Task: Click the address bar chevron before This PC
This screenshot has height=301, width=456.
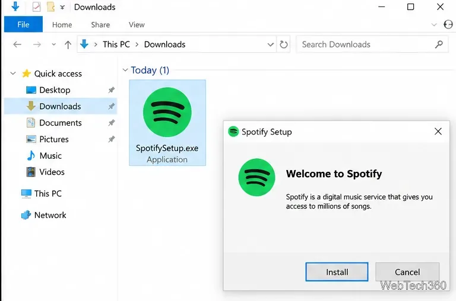Action: tap(96, 44)
